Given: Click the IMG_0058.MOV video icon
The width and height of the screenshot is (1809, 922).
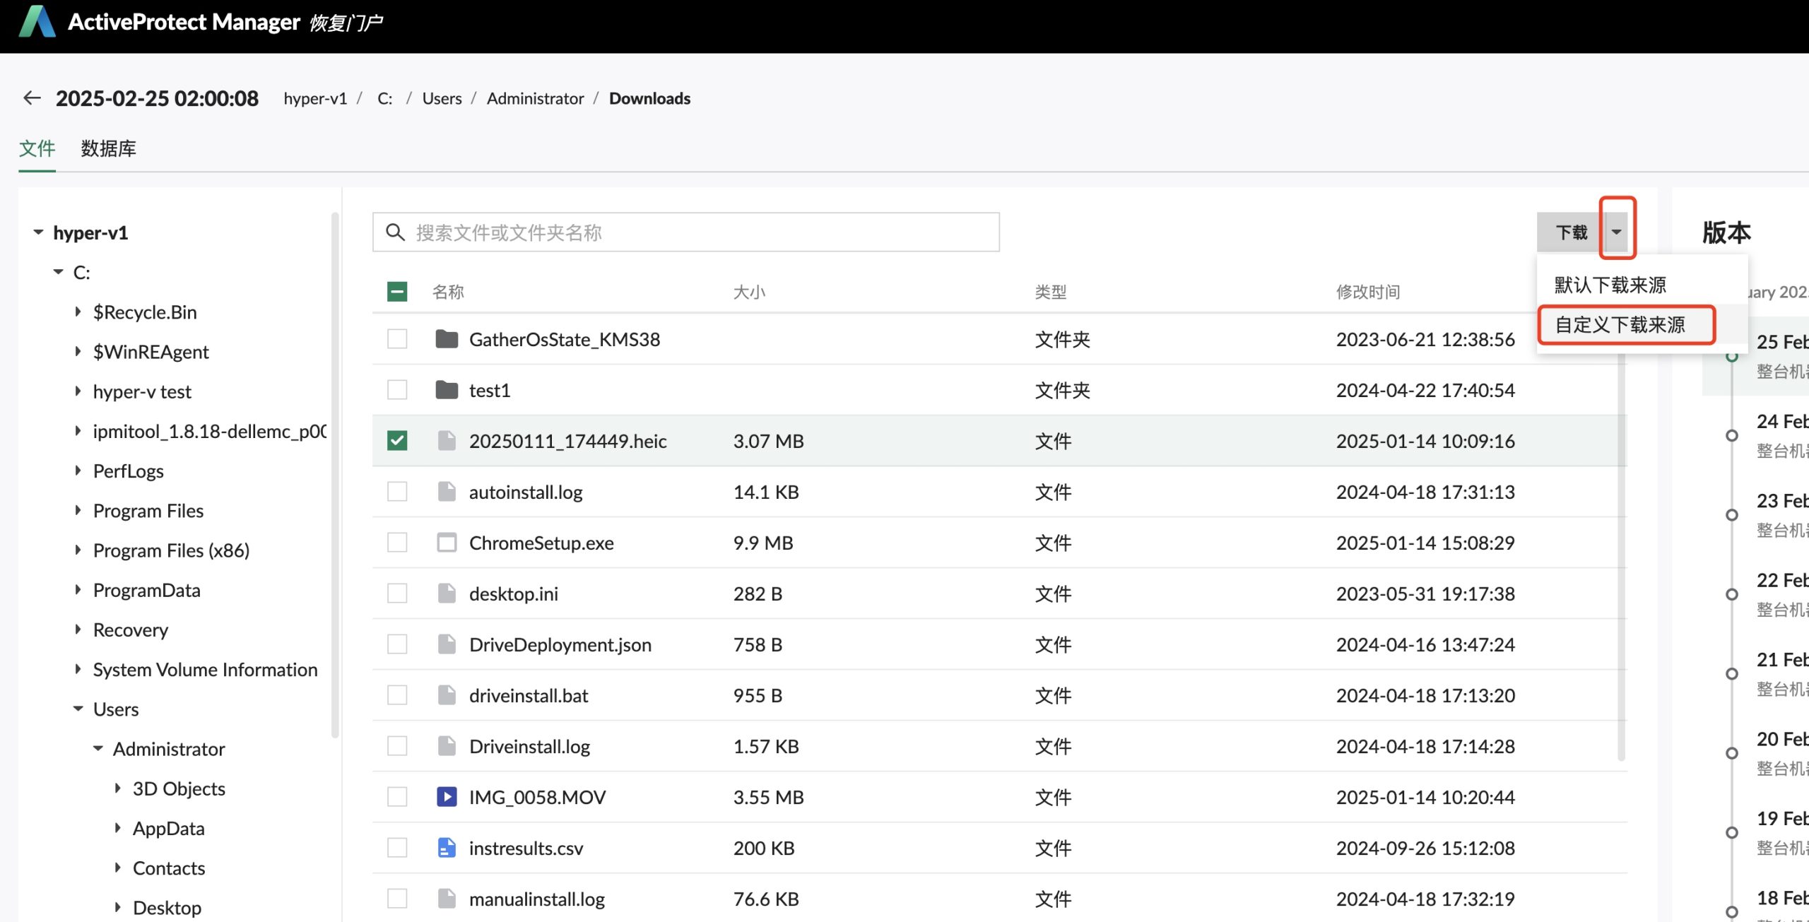Looking at the screenshot, I should point(447,797).
